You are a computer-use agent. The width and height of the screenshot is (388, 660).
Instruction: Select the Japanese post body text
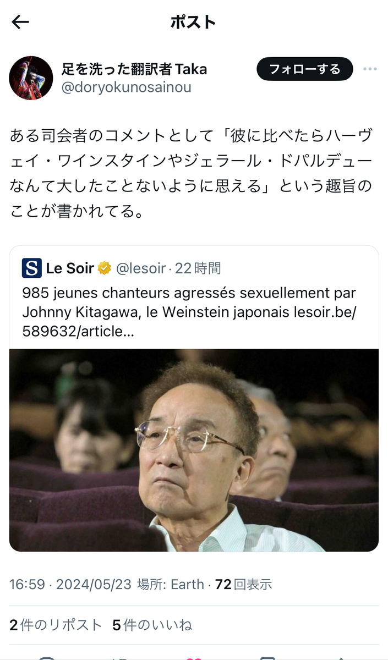(x=191, y=173)
